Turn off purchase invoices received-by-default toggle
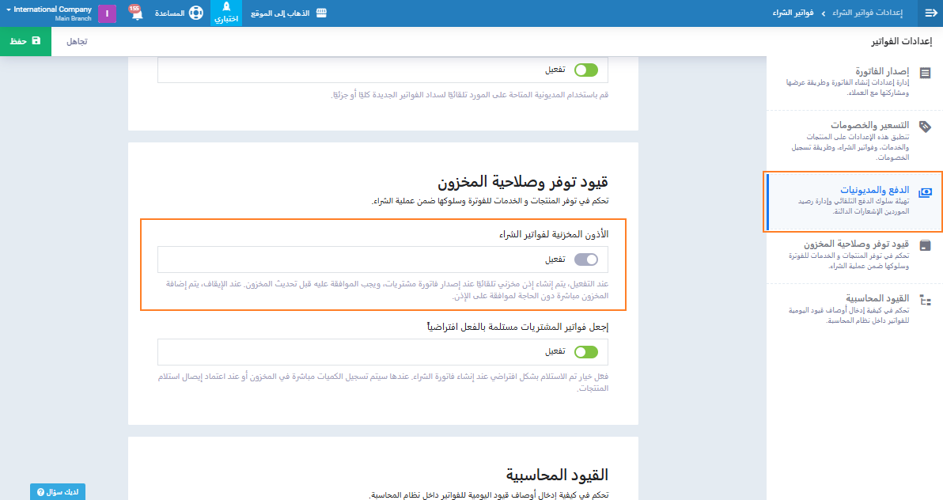Screen dimensions: 943x500 (586, 351)
